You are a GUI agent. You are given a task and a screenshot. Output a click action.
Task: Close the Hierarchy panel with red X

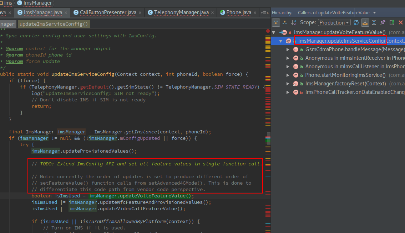click(401, 23)
